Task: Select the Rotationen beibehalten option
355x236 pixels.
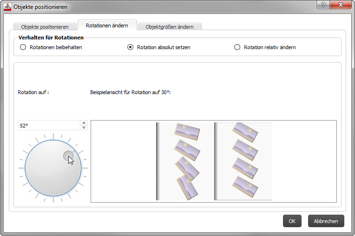Action: click(23, 47)
